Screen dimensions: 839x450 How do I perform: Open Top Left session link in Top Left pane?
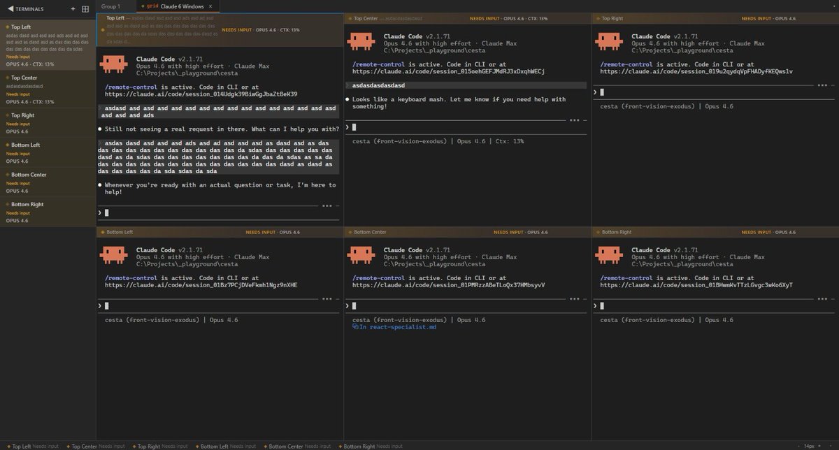click(201, 94)
